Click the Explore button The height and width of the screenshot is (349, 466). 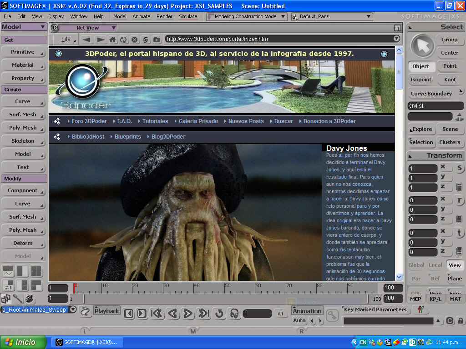(x=422, y=130)
